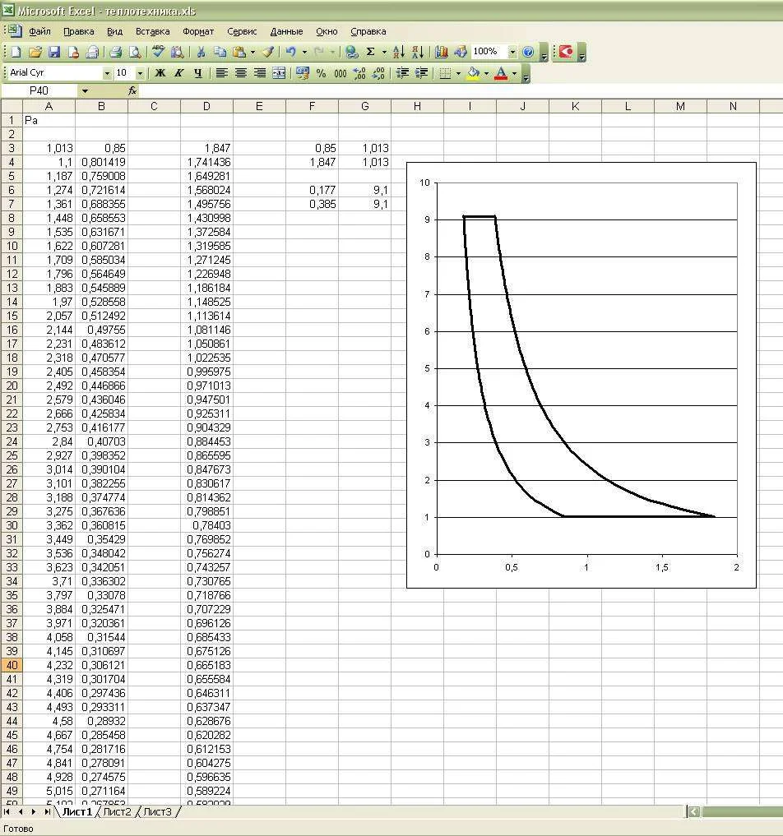Select row 40 header
The width and height of the screenshot is (783, 836).
(12, 666)
